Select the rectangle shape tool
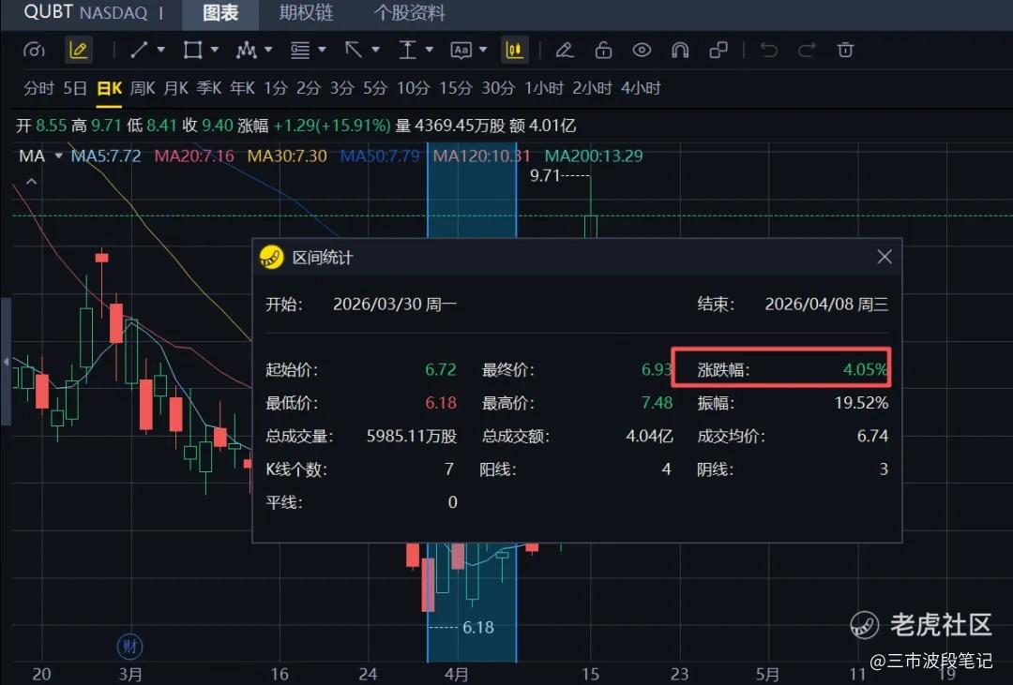Image resolution: width=1013 pixels, height=685 pixels. 192,50
